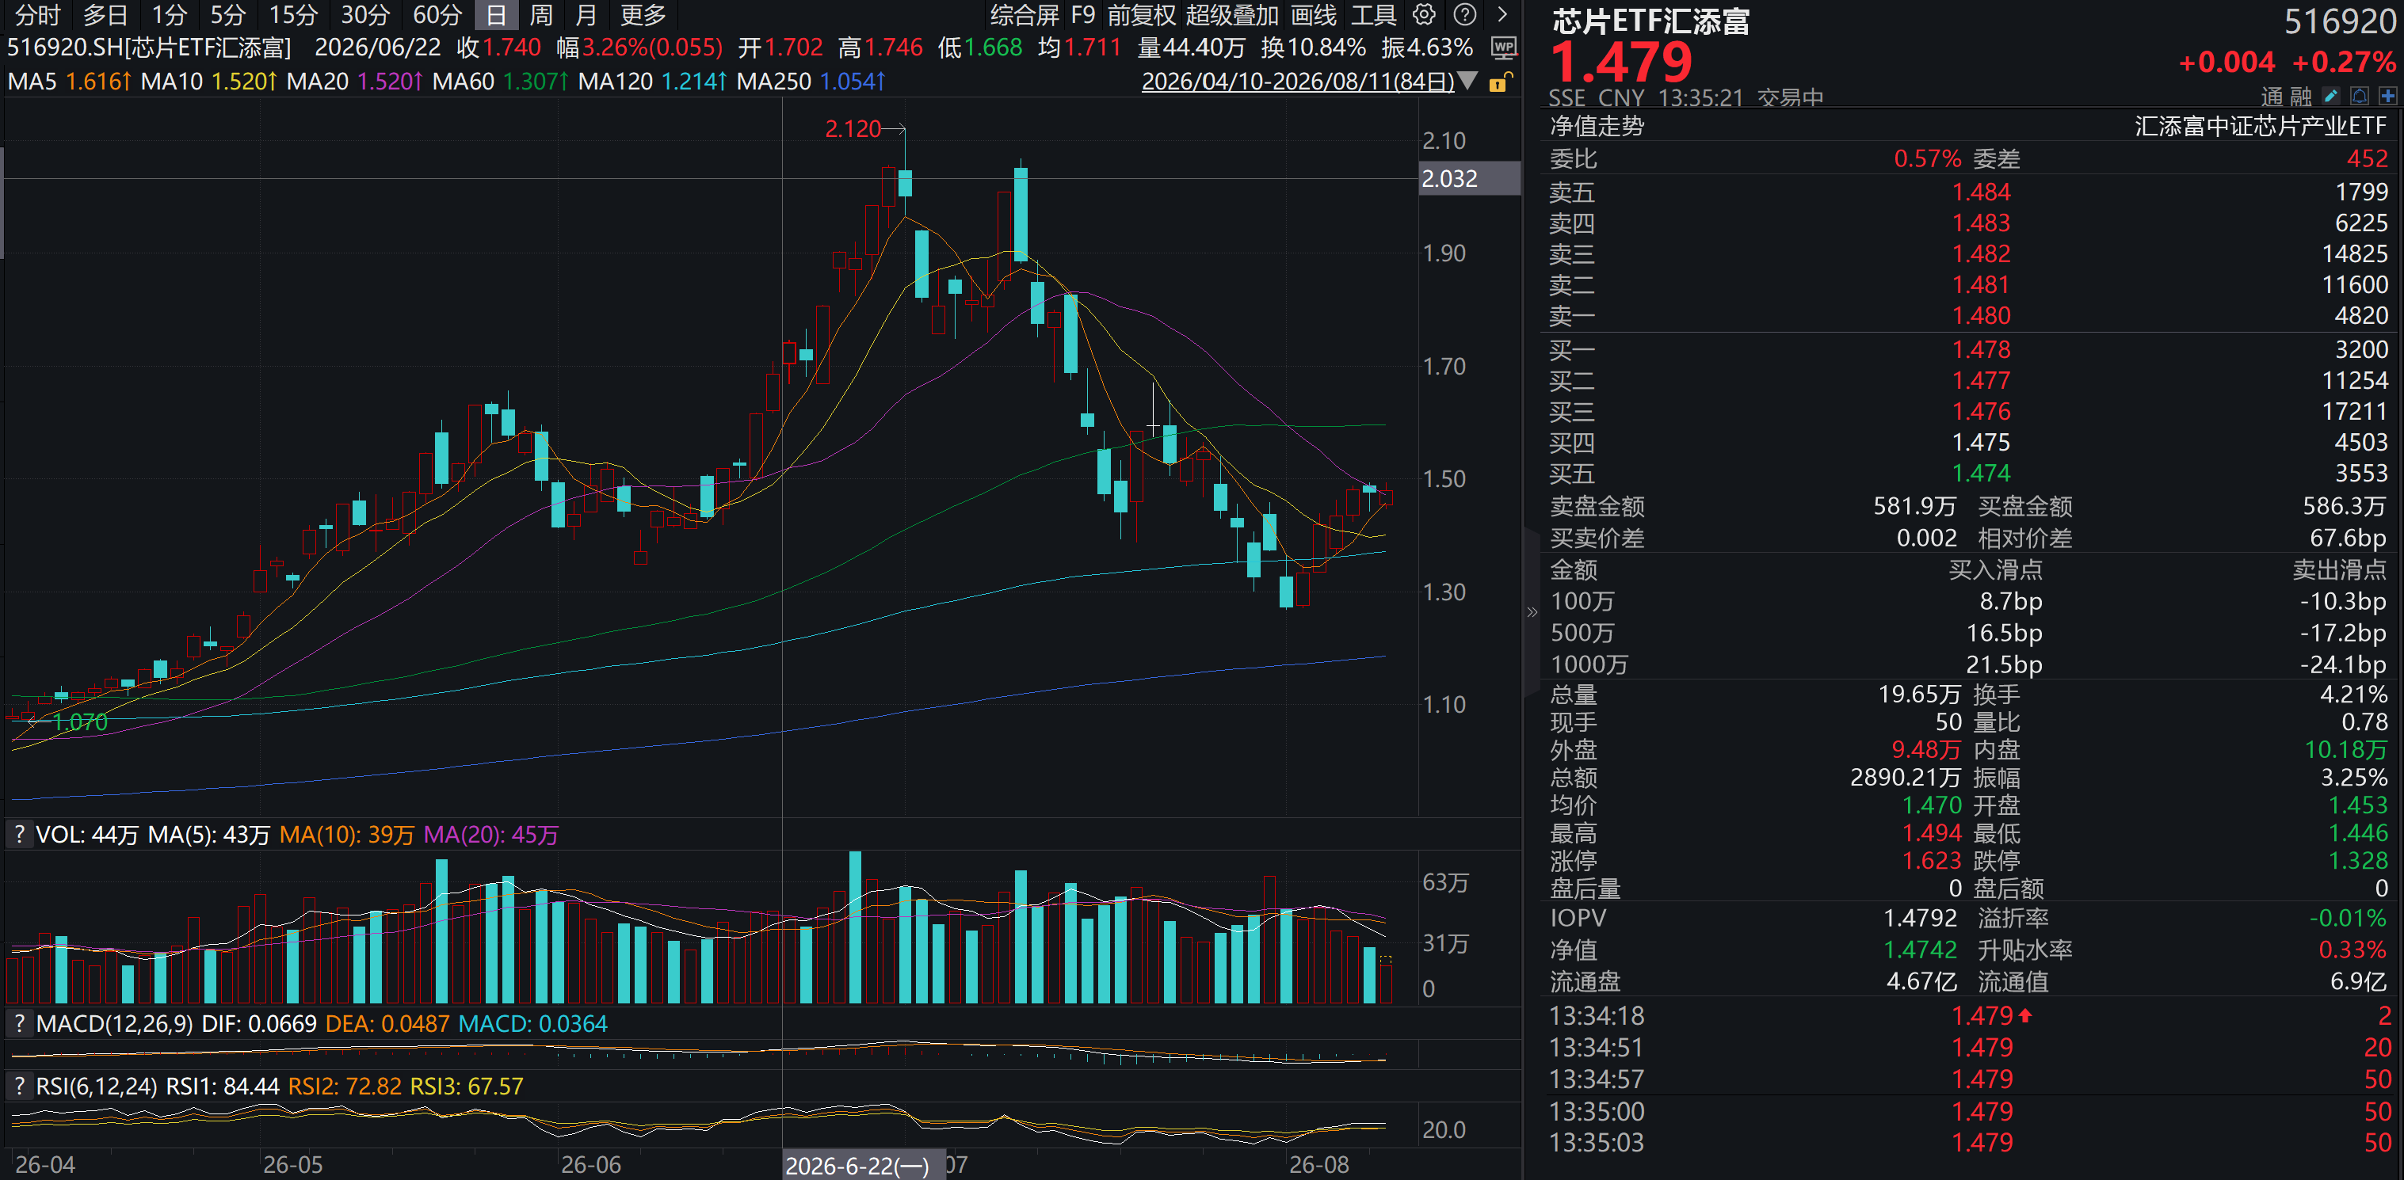This screenshot has height=1180, width=2404.
Task: Click the 超级叠加 overlay button
Action: (x=1232, y=15)
